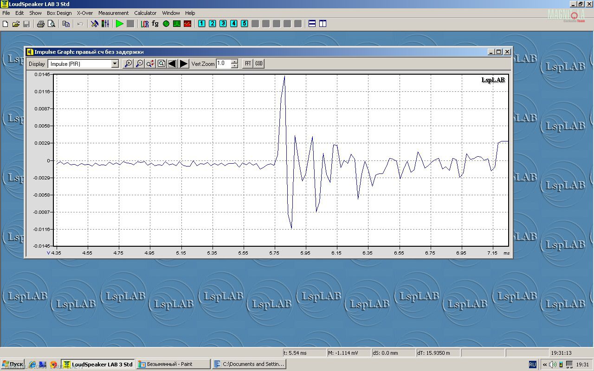
Task: Click the copy icon in the toolbar
Action: pyautogui.click(x=66, y=24)
